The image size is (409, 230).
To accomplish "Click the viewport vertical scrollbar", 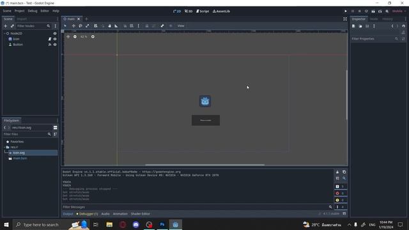I will tap(346, 95).
